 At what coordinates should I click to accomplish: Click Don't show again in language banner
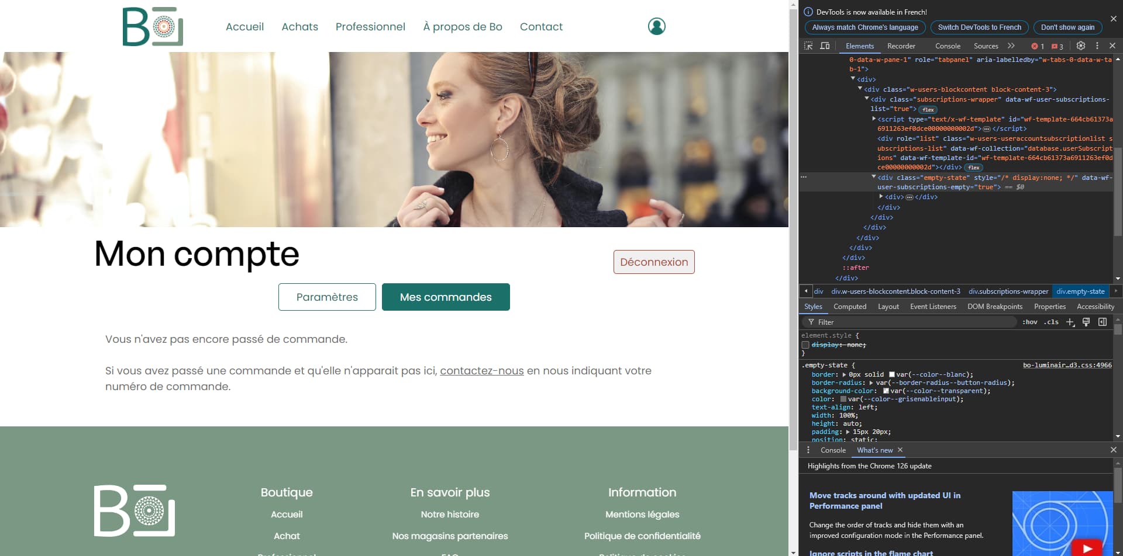[x=1067, y=27]
